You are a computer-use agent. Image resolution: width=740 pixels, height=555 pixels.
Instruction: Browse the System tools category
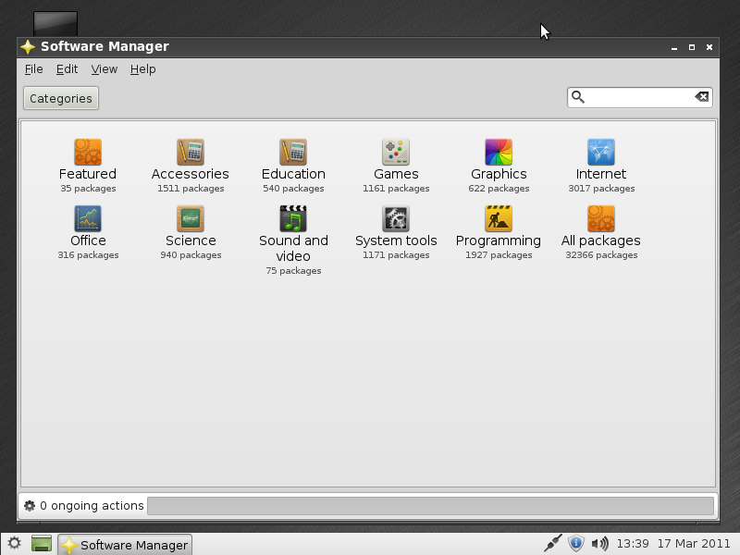coord(396,229)
